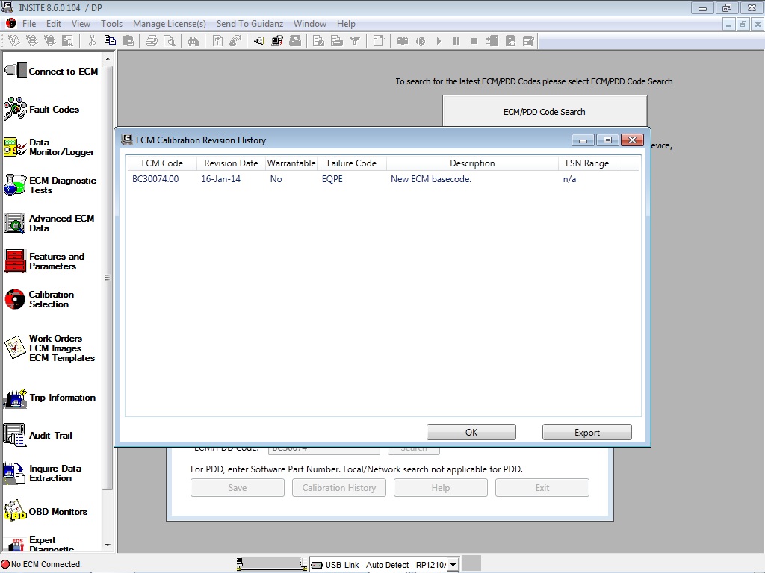765x573 pixels.
Task: Open the Data Monitor/Logger tool
Action: click(x=52, y=146)
